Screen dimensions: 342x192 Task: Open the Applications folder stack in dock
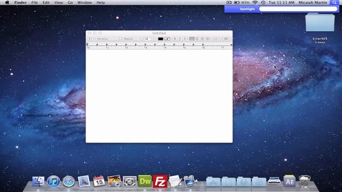point(213,181)
